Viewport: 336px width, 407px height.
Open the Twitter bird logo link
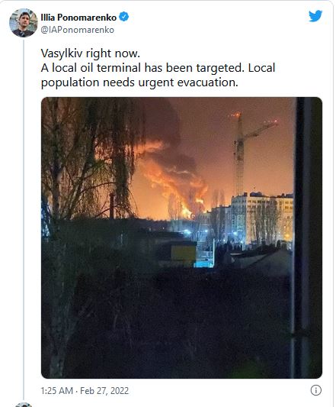click(315, 16)
